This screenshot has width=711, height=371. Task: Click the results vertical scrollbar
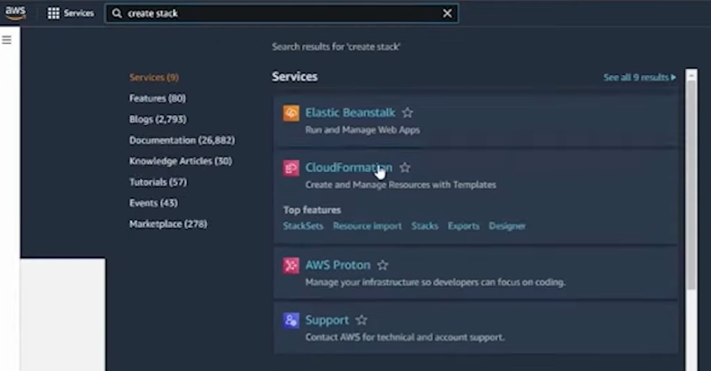pyautogui.click(x=691, y=186)
